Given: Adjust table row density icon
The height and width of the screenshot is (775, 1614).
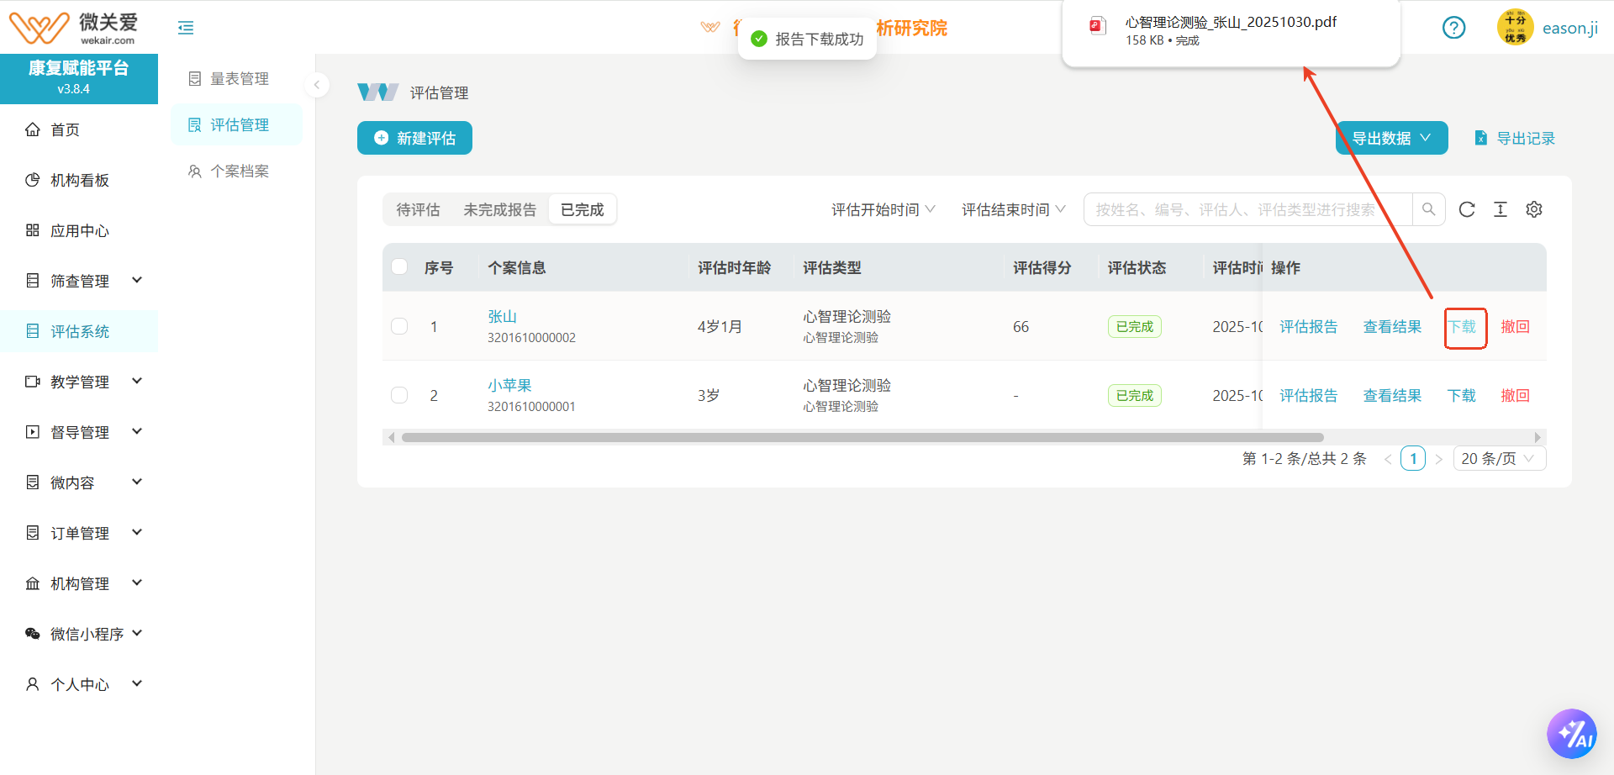Looking at the screenshot, I should coord(1501,209).
